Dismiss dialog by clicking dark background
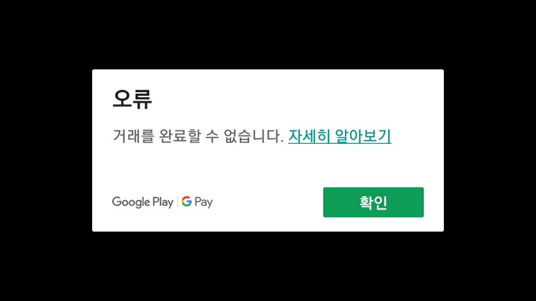Image resolution: width=536 pixels, height=301 pixels. [x=46, y=150]
